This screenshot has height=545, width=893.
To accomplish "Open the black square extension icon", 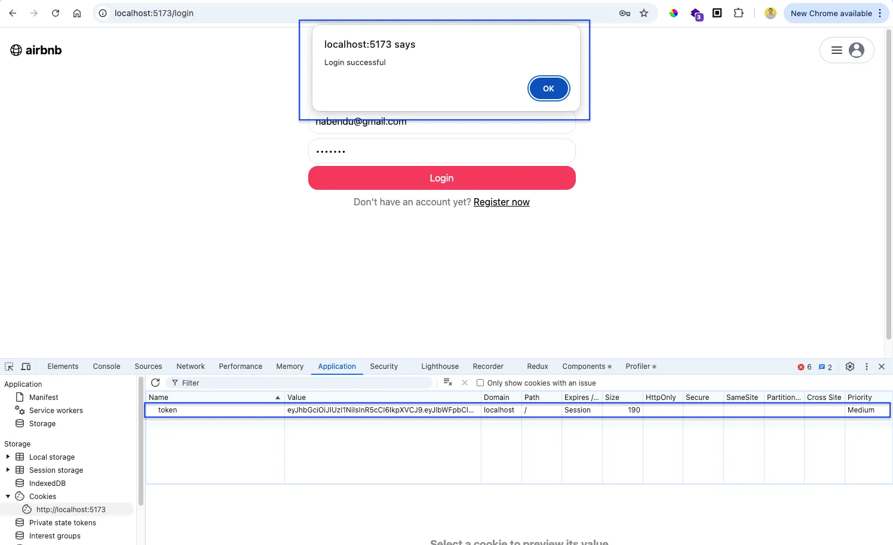I will (717, 13).
